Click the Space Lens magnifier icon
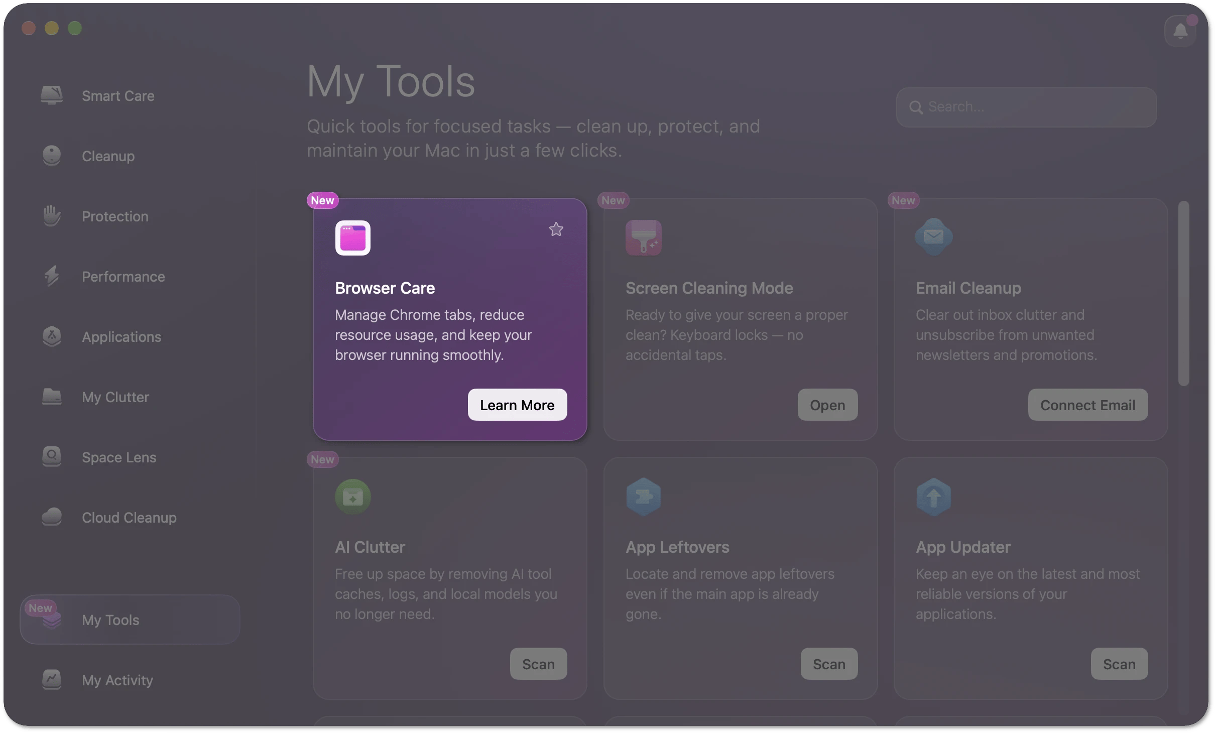 pos(52,457)
